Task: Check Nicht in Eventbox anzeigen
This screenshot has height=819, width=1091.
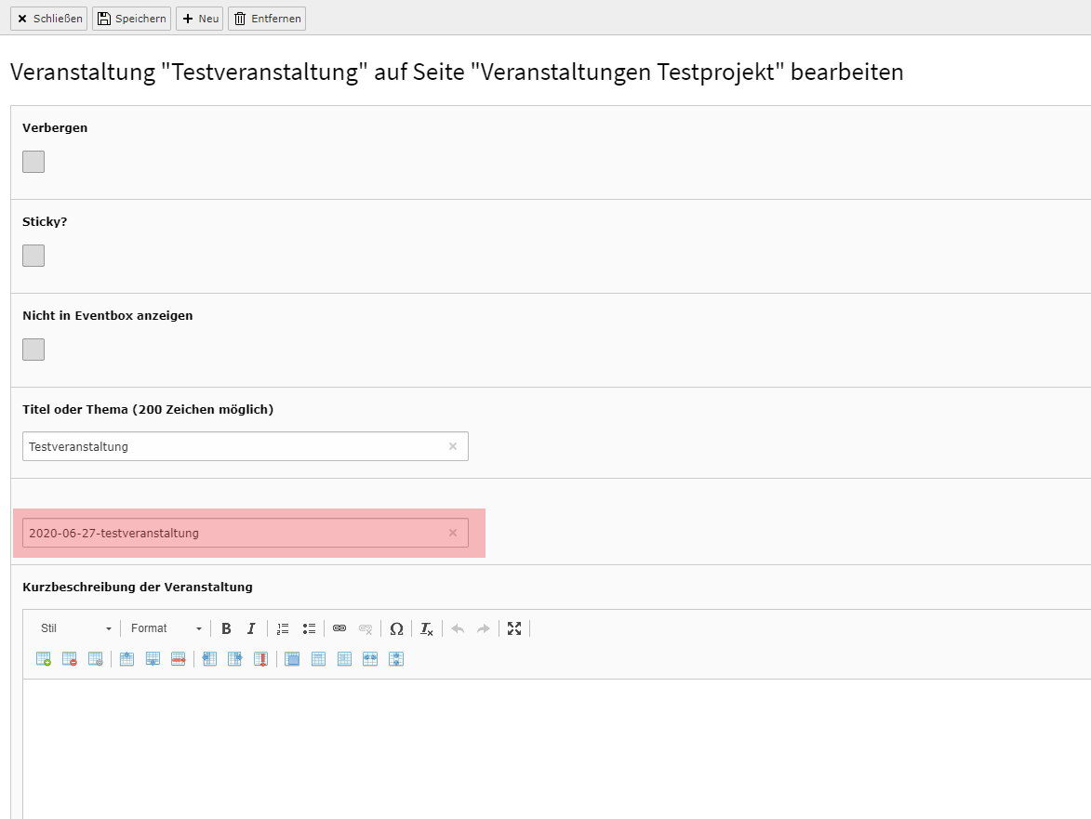Action: coord(33,350)
